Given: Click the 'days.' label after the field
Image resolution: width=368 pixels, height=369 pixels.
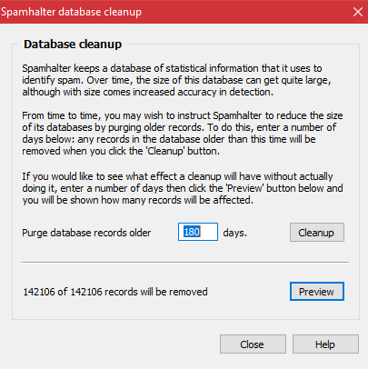Looking at the screenshot, I should (235, 233).
